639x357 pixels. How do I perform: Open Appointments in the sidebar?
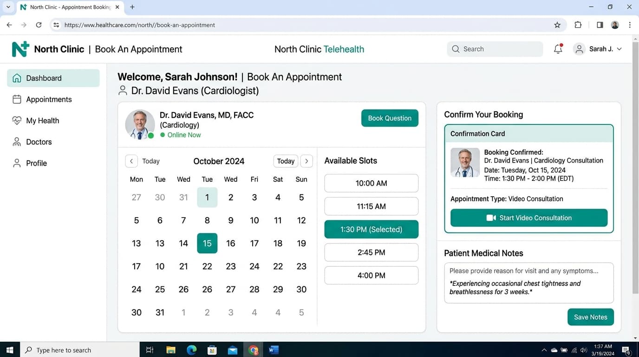pos(53,99)
